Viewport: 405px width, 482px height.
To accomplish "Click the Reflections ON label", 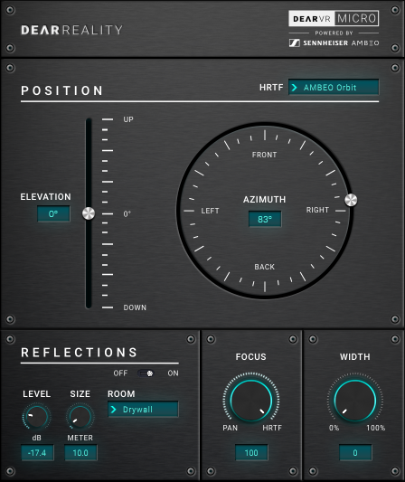I will click(173, 373).
